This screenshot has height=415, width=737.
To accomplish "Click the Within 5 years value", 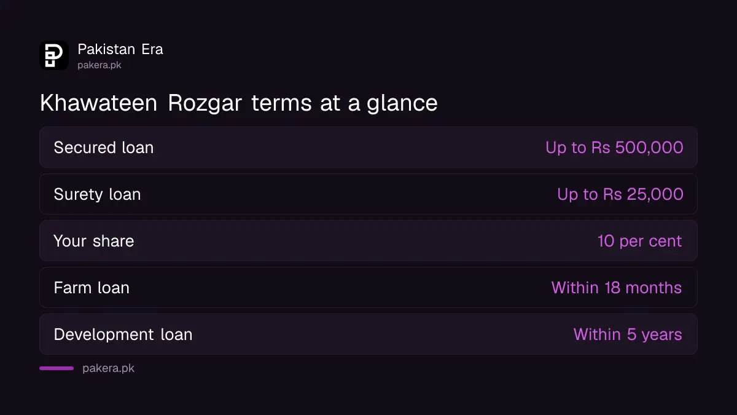I will (628, 334).
